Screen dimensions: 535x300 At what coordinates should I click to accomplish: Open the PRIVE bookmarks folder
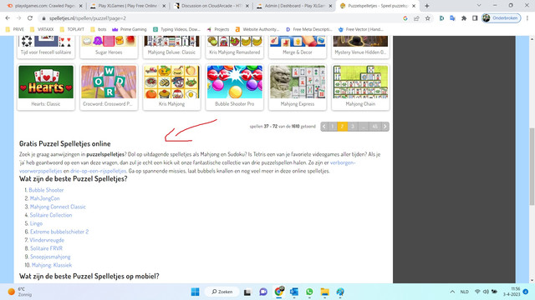tap(15, 29)
